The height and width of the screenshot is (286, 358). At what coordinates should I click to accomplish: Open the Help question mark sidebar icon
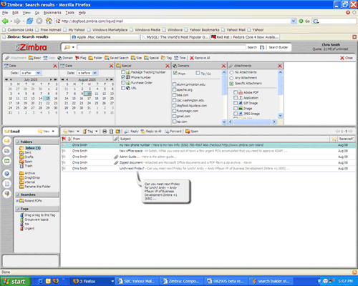pos(7,174)
